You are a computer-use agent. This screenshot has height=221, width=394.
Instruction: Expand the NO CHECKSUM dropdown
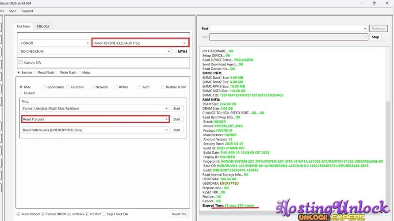[95, 51]
